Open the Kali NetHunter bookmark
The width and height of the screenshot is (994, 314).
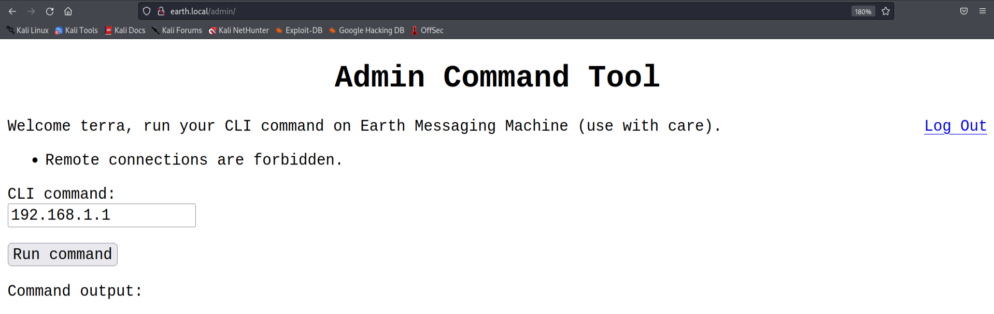click(239, 31)
